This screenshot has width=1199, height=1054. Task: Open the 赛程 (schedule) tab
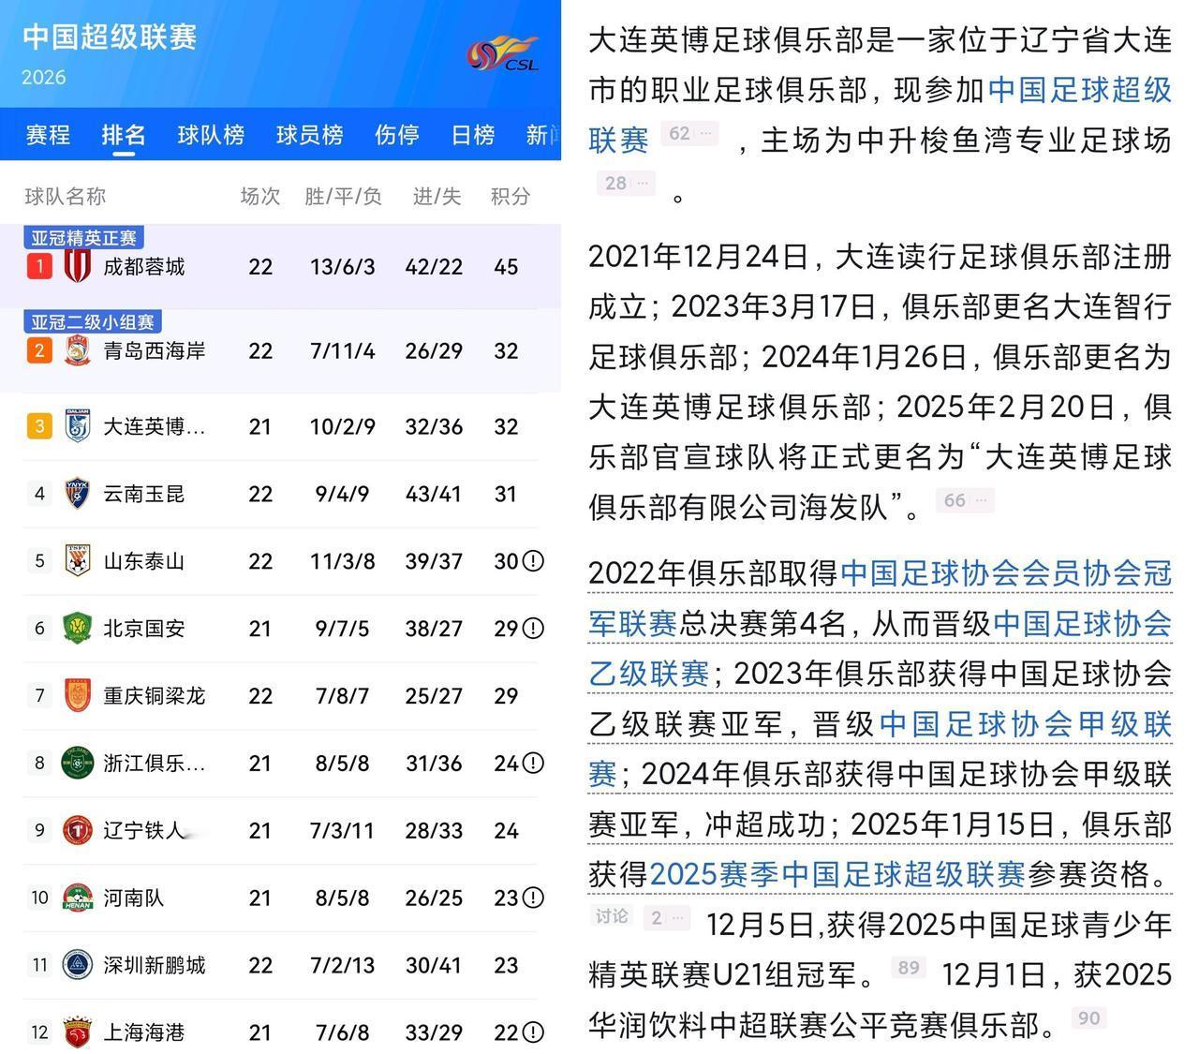point(48,135)
